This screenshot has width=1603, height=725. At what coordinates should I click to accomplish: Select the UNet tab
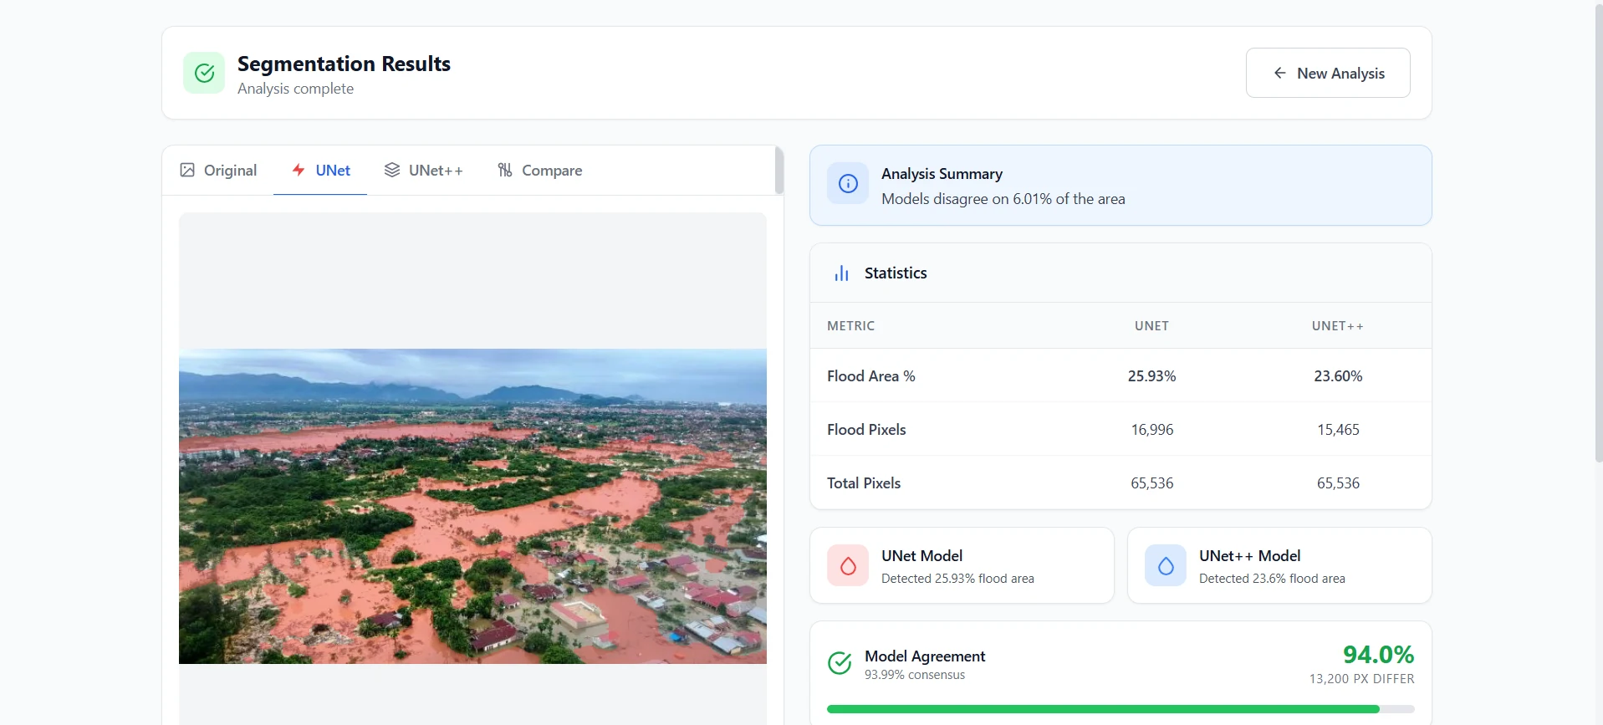tap(320, 170)
